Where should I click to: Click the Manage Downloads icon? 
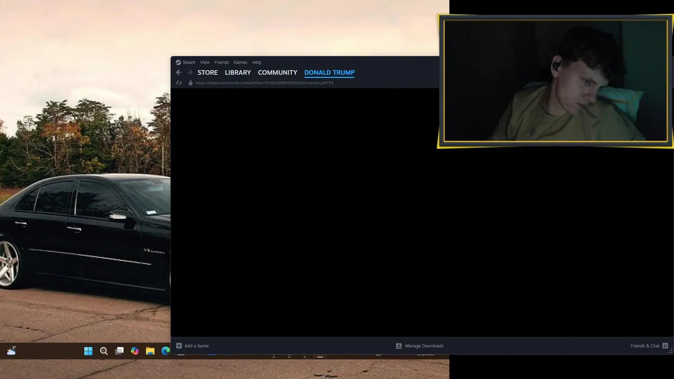[399, 346]
